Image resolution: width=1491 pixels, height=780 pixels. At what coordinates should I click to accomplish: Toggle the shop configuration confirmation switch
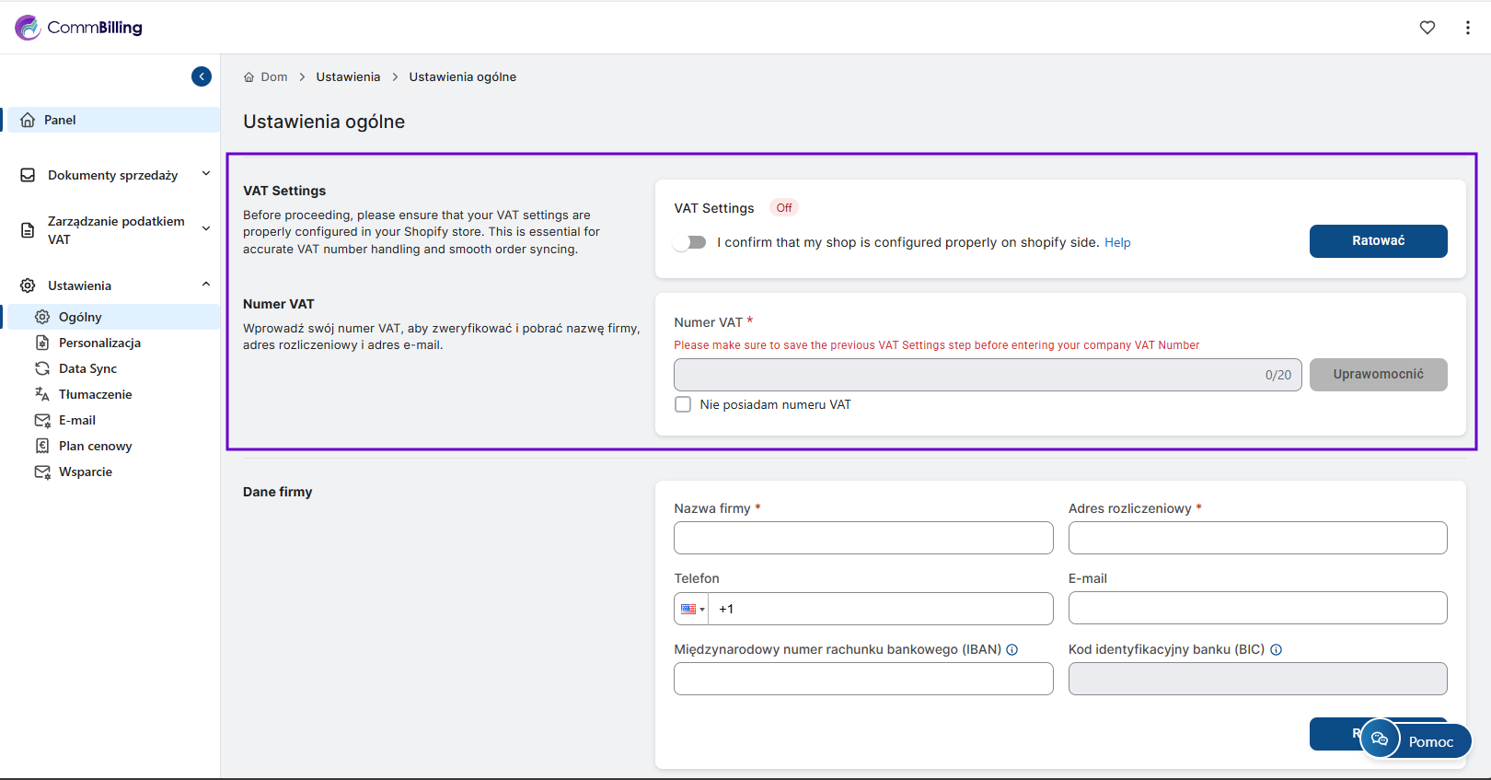[689, 242]
